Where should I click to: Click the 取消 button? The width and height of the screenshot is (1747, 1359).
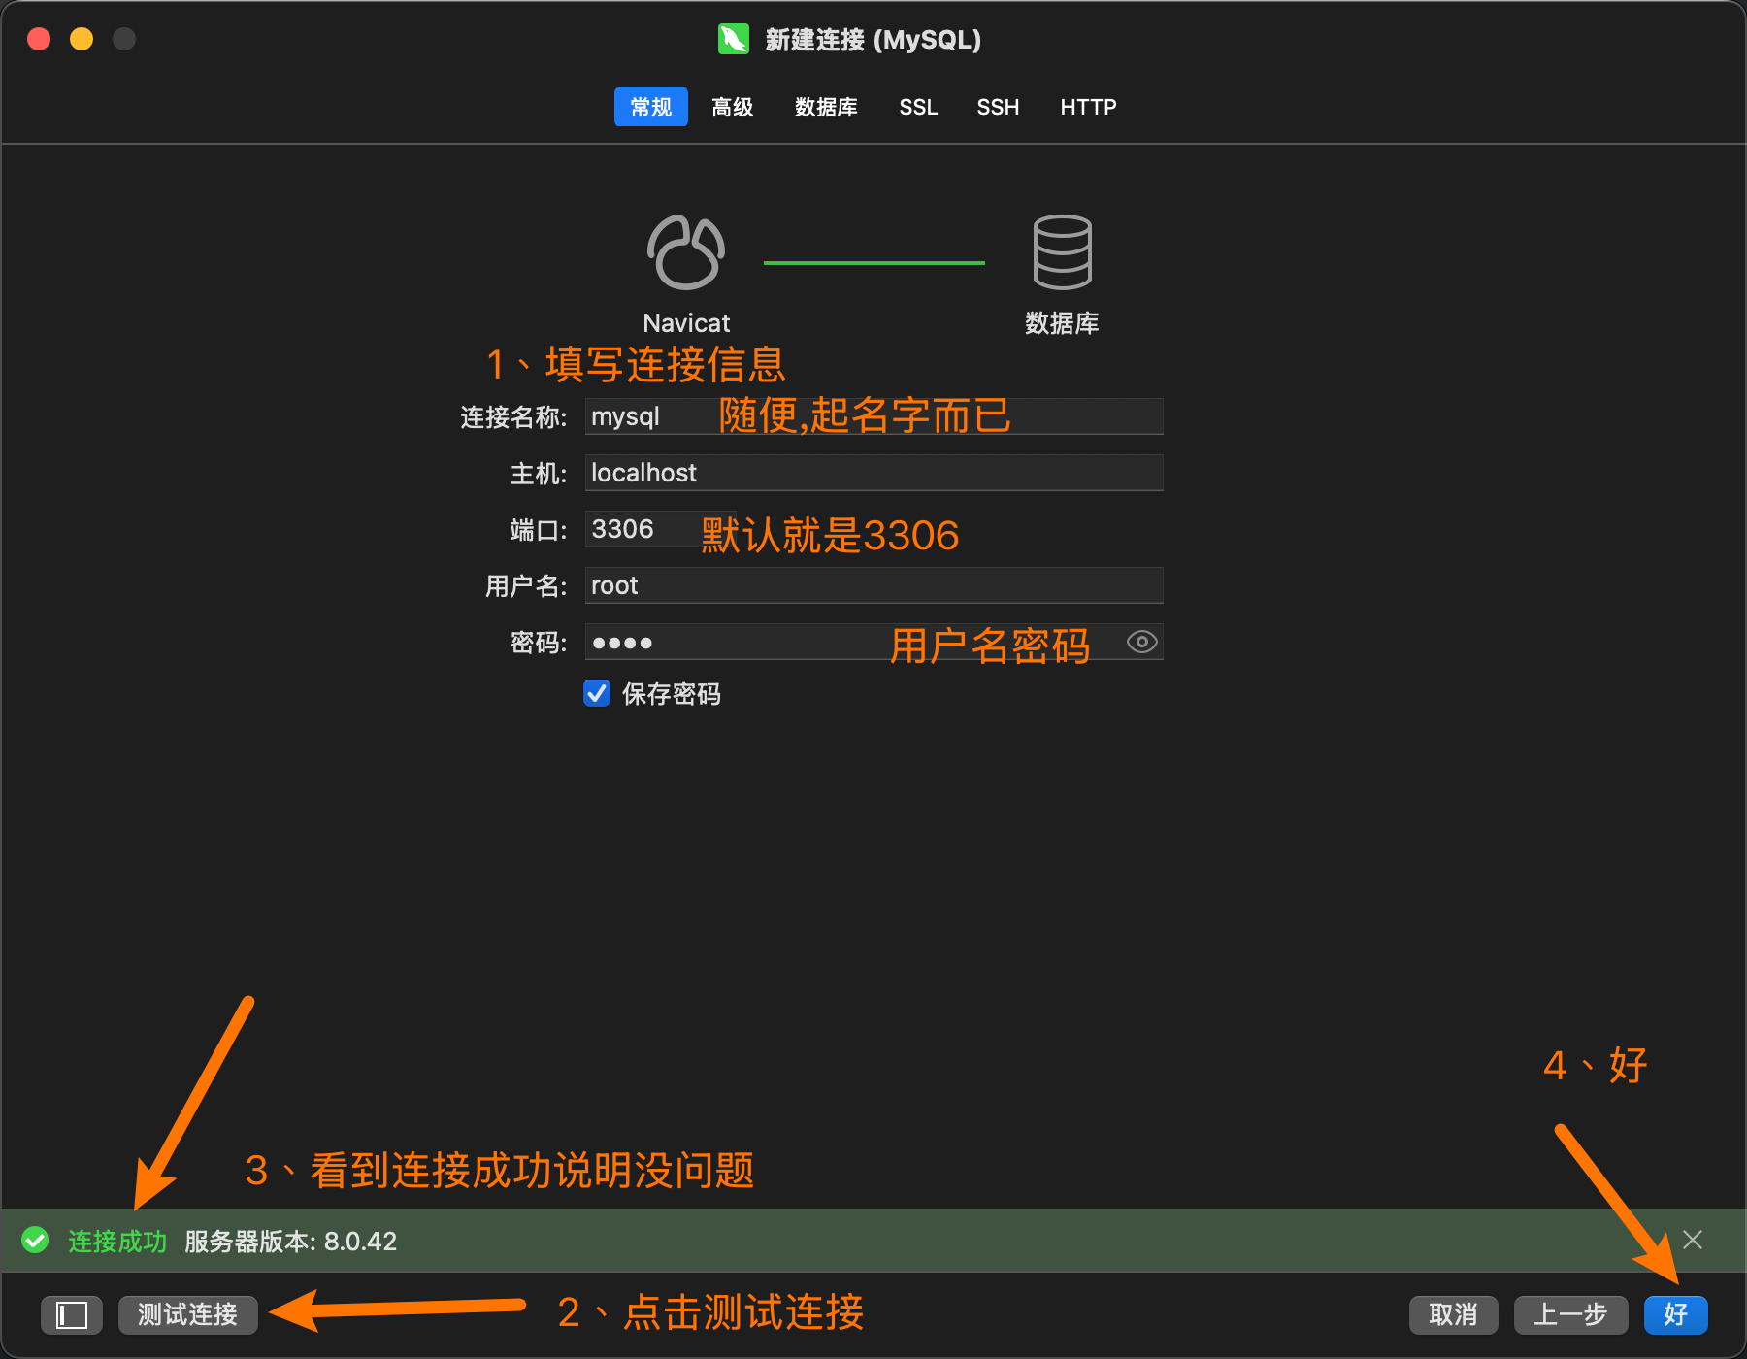click(x=1453, y=1314)
